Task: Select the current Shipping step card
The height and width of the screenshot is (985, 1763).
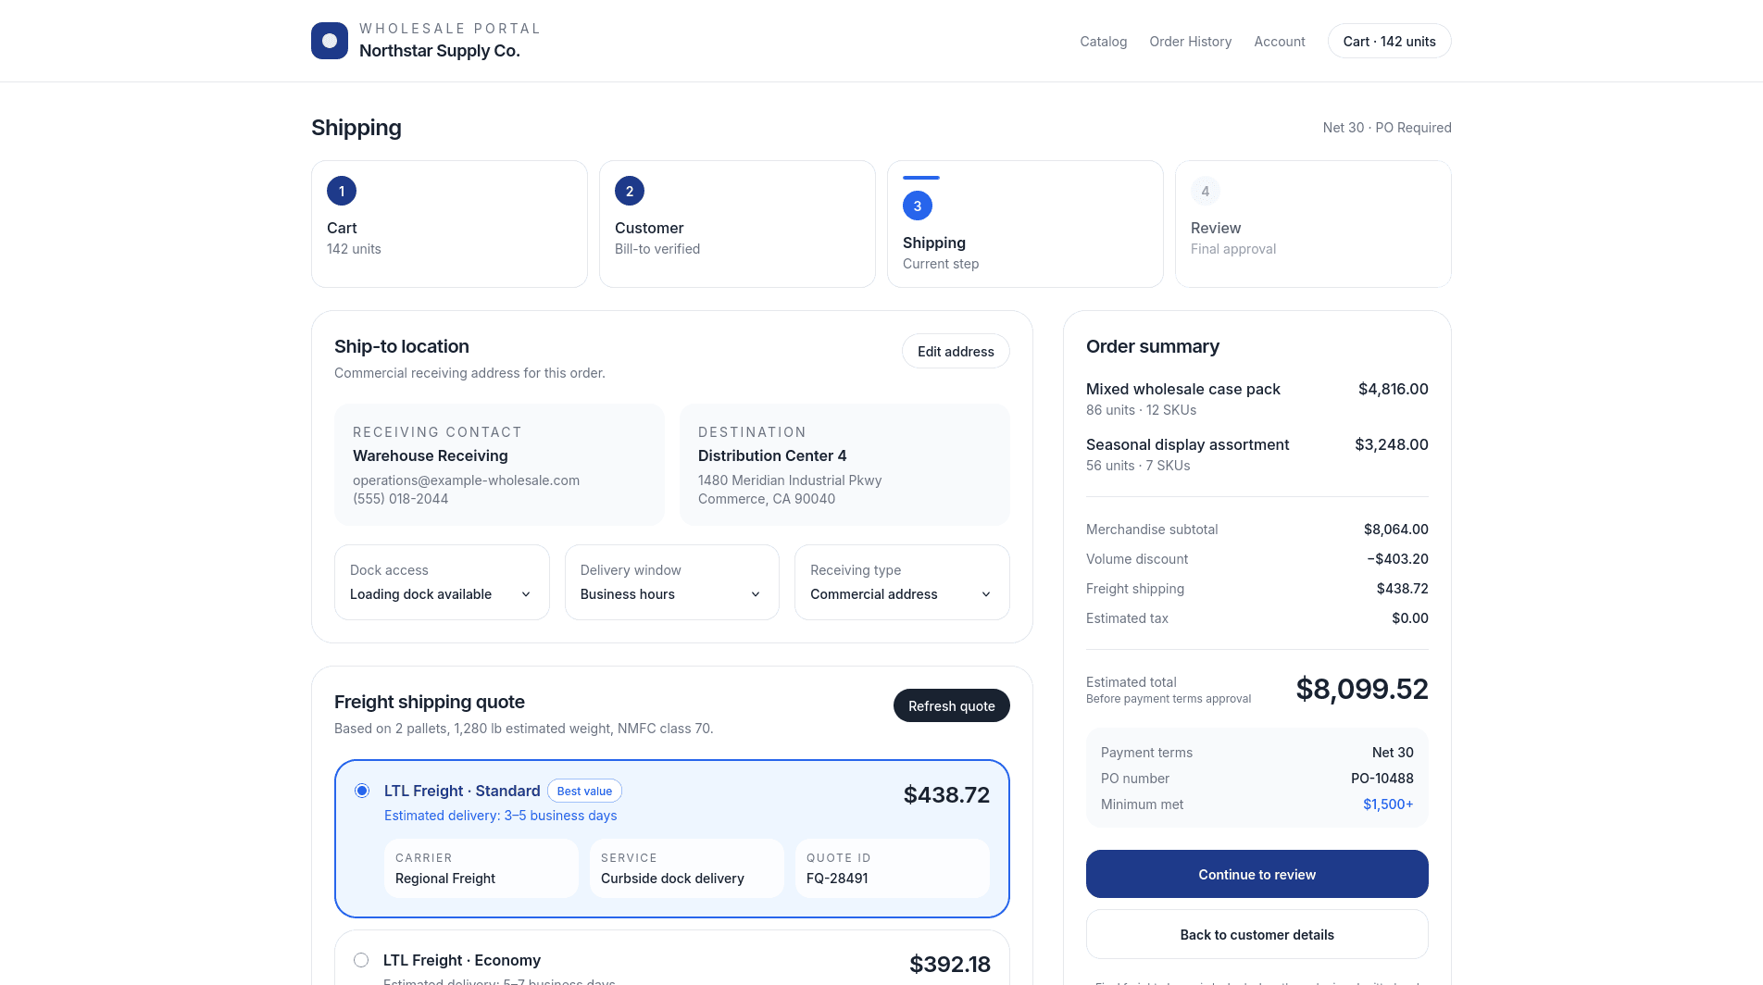Action: (1025, 224)
